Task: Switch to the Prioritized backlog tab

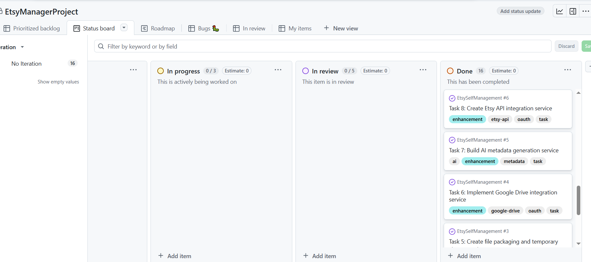Action: pos(32,28)
